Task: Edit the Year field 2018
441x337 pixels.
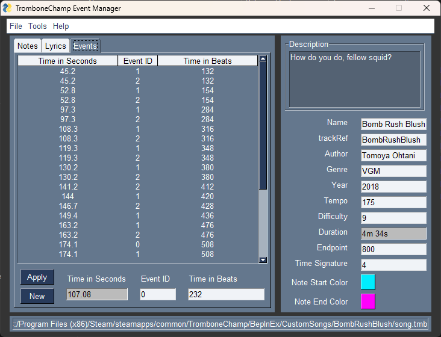Action: (393, 187)
